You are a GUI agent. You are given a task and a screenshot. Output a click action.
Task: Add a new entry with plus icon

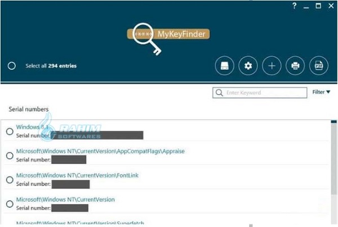(272, 66)
